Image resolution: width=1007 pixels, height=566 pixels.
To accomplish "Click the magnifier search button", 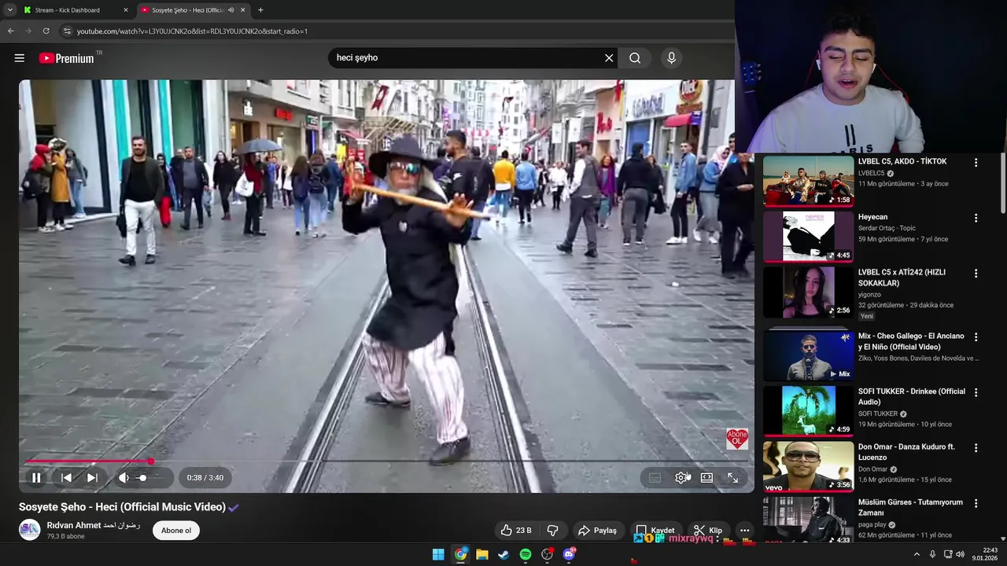I will [x=635, y=58].
